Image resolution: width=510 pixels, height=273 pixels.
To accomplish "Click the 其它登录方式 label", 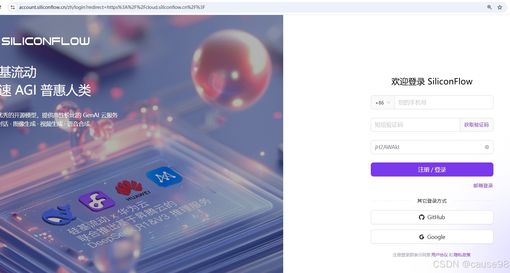I will (x=432, y=201).
